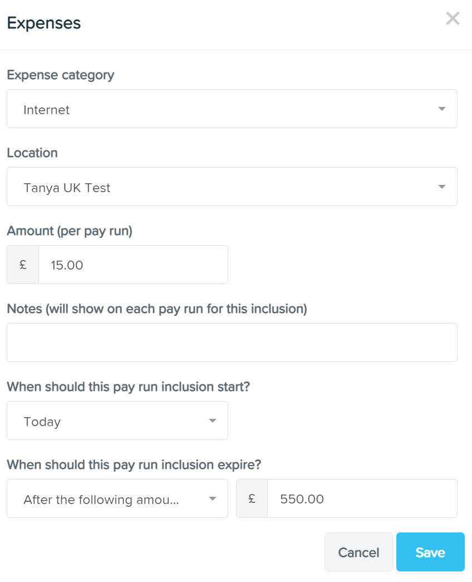The height and width of the screenshot is (582, 472).
Task: Click the arrow icon on the Today dropdown
Action: pyautogui.click(x=212, y=420)
